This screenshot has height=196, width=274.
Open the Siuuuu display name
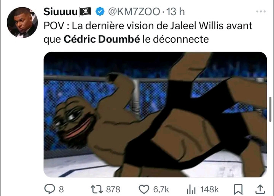pyautogui.click(x=61, y=12)
